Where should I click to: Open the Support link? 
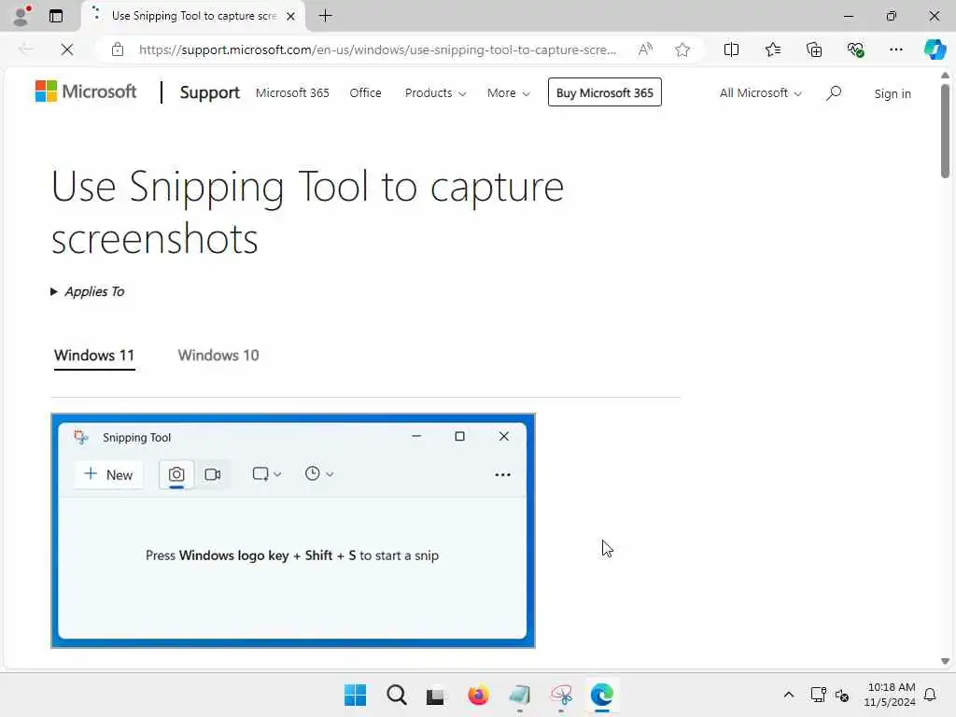point(210,92)
